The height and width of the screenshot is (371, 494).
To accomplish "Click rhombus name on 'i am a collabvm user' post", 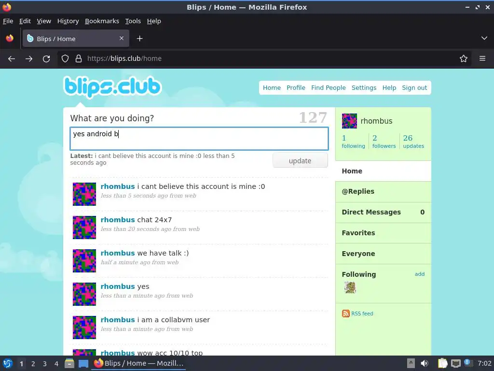I will pos(118,320).
